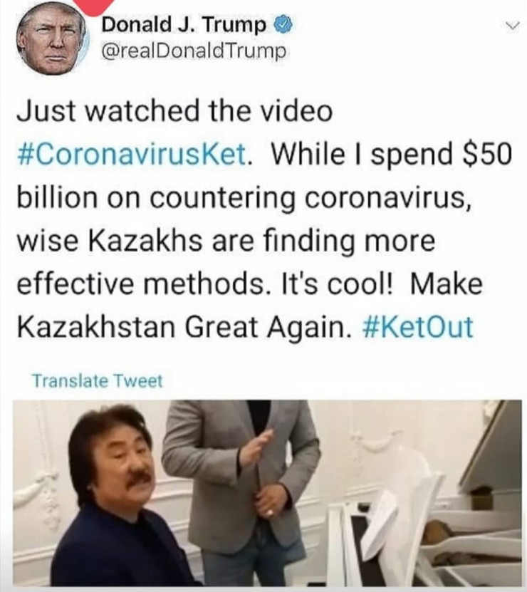Open the #CoronavirusKet hashtag
Image resolution: width=527 pixels, height=592 pixels.
point(133,154)
